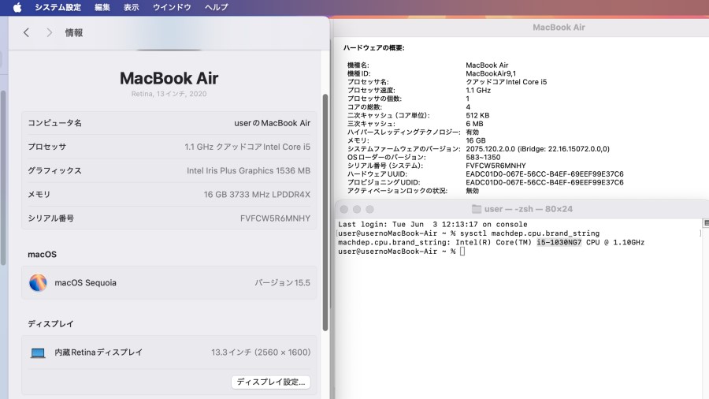Open the ウインドウ menu
This screenshot has height=399, width=709.
[172, 7]
